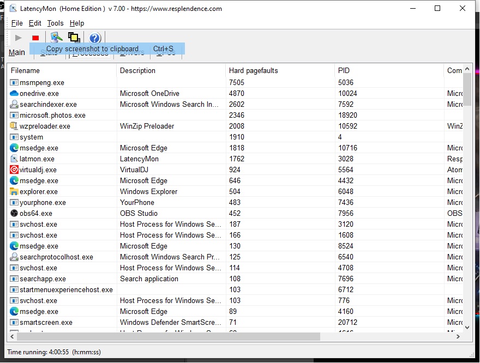
Task: Click the Search application description
Action: (149, 279)
